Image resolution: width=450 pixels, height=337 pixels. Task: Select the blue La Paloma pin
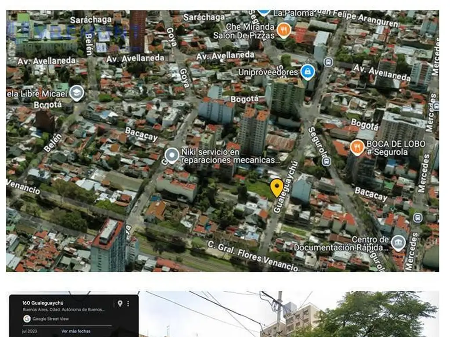point(264,11)
